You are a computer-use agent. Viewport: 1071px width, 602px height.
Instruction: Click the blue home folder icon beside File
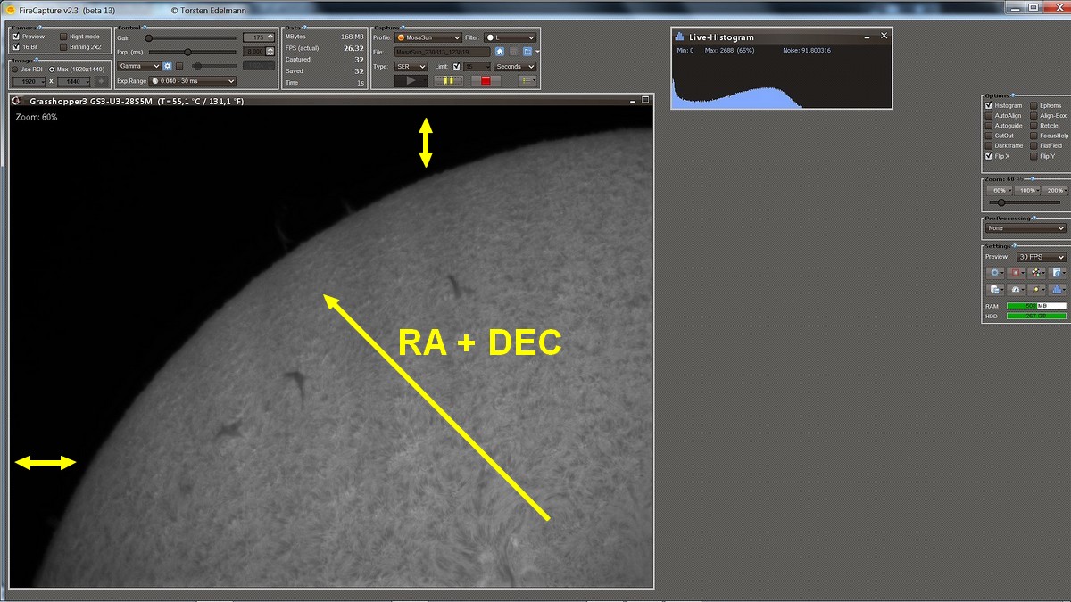pos(500,52)
